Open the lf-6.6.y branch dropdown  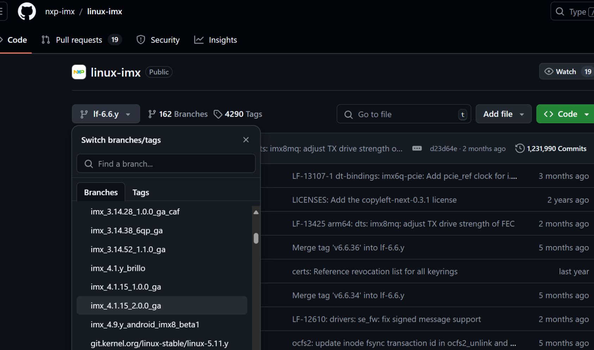click(106, 114)
